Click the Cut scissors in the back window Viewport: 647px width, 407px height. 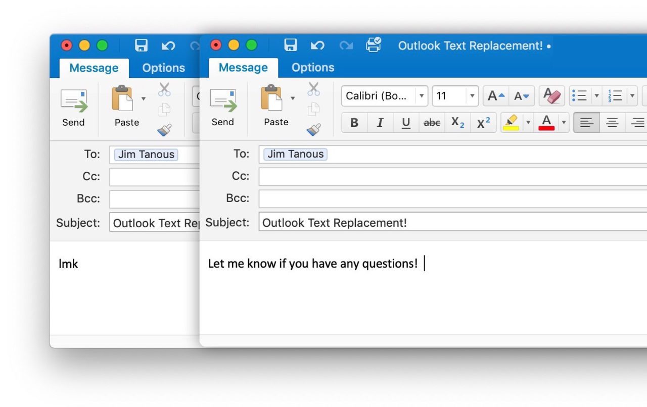(164, 89)
